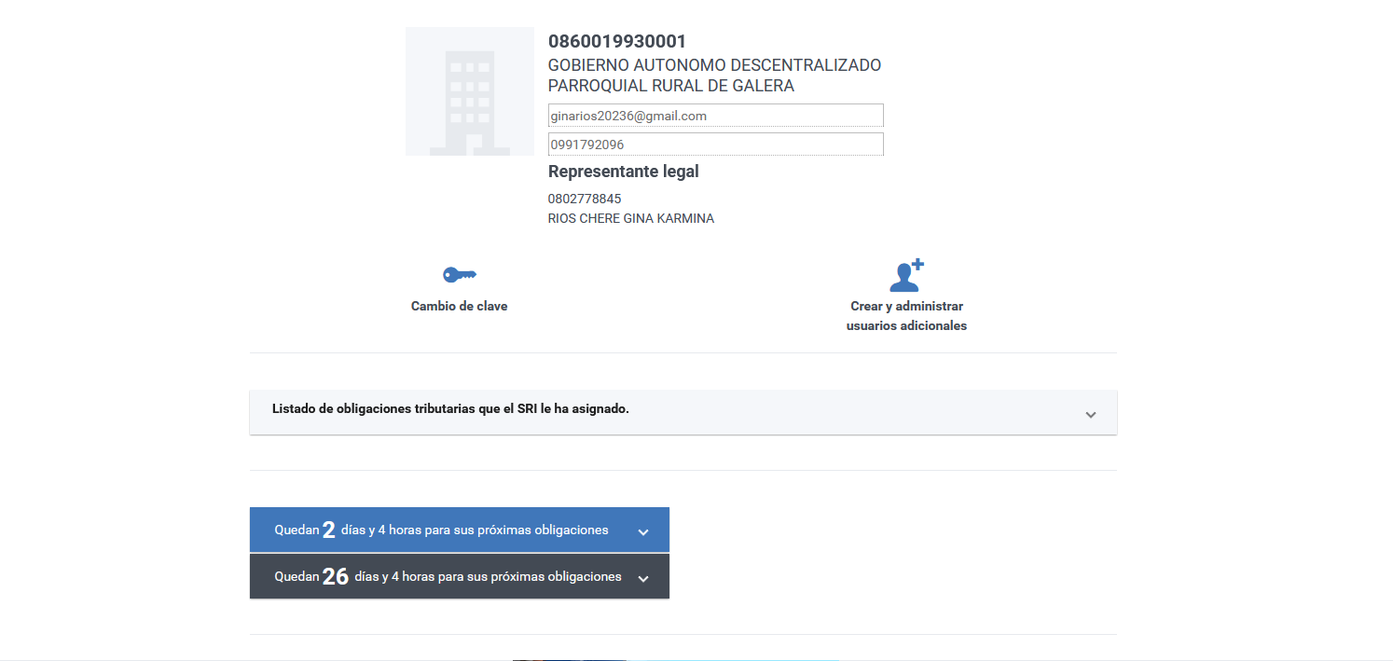Image resolution: width=1393 pixels, height=661 pixels.
Task: Click the large number 26 in dark bar
Action: pos(335,577)
